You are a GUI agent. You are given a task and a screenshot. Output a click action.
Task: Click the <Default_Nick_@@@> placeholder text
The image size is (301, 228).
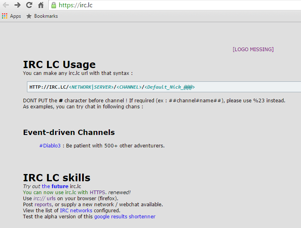pyautogui.click(x=170, y=87)
